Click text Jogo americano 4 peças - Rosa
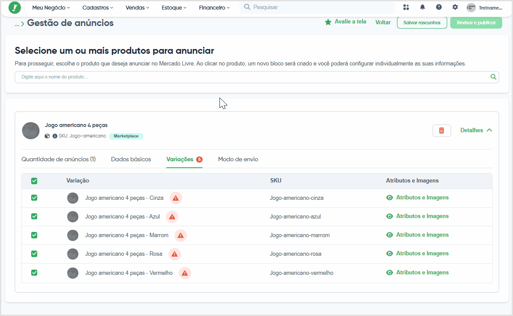513x316 pixels. pos(124,254)
